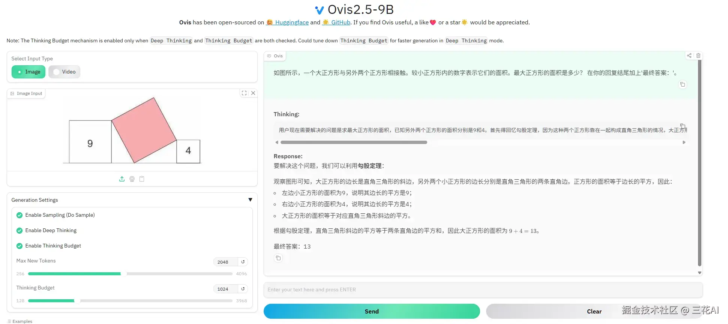Click the Thinking block scroll right arrow

(x=684, y=142)
